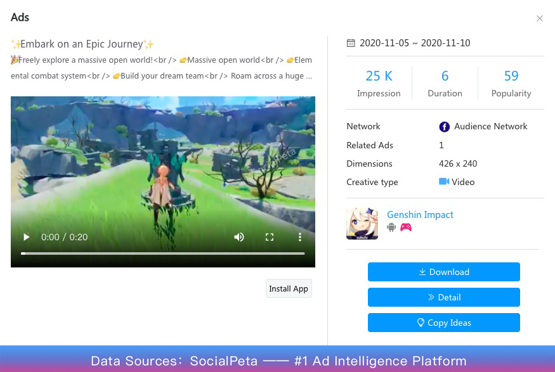Enter fullscreen mode on the video
This screenshot has height=372, width=555.
[270, 237]
